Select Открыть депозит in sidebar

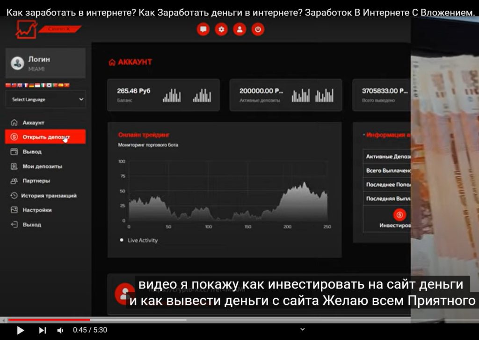coord(45,137)
